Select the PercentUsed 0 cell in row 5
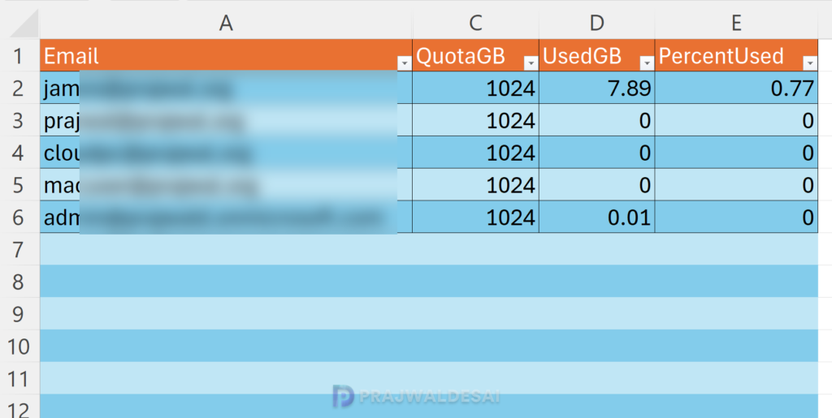 (x=736, y=185)
